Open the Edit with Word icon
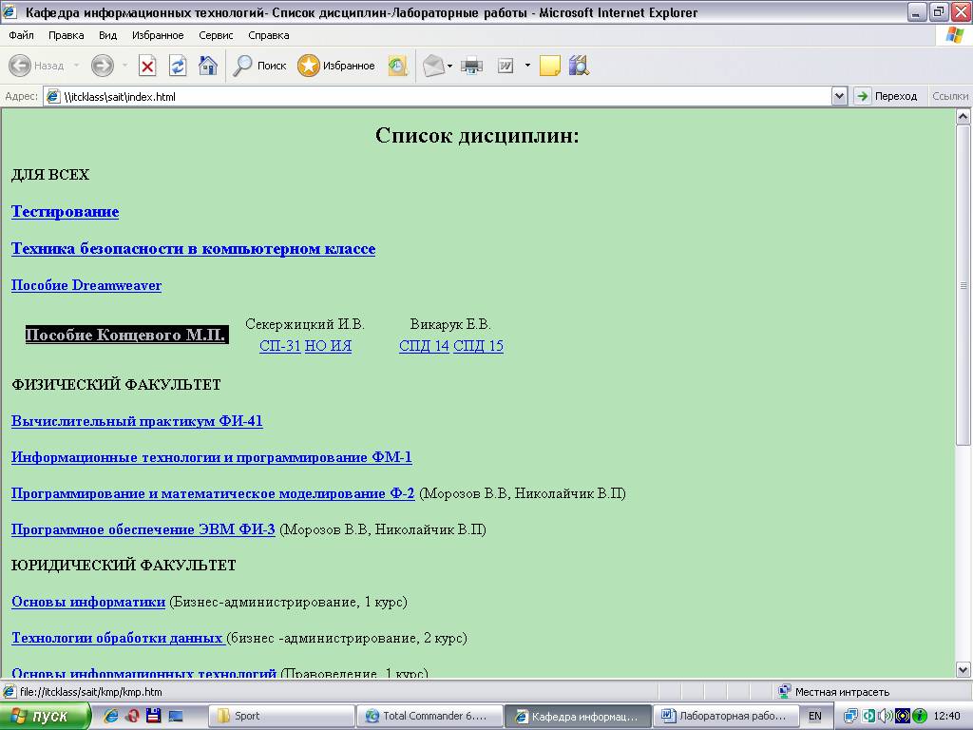 click(x=506, y=66)
